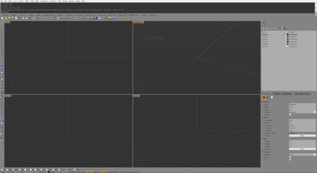
Task: Open the File menu
Action: click(x=2, y=1)
